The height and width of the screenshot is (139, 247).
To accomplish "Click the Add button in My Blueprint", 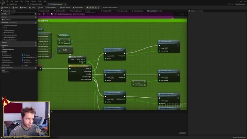I will [4, 14].
